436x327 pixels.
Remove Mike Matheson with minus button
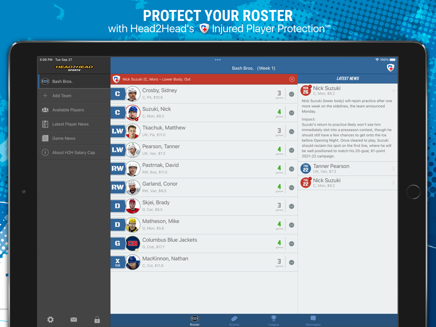point(291,225)
